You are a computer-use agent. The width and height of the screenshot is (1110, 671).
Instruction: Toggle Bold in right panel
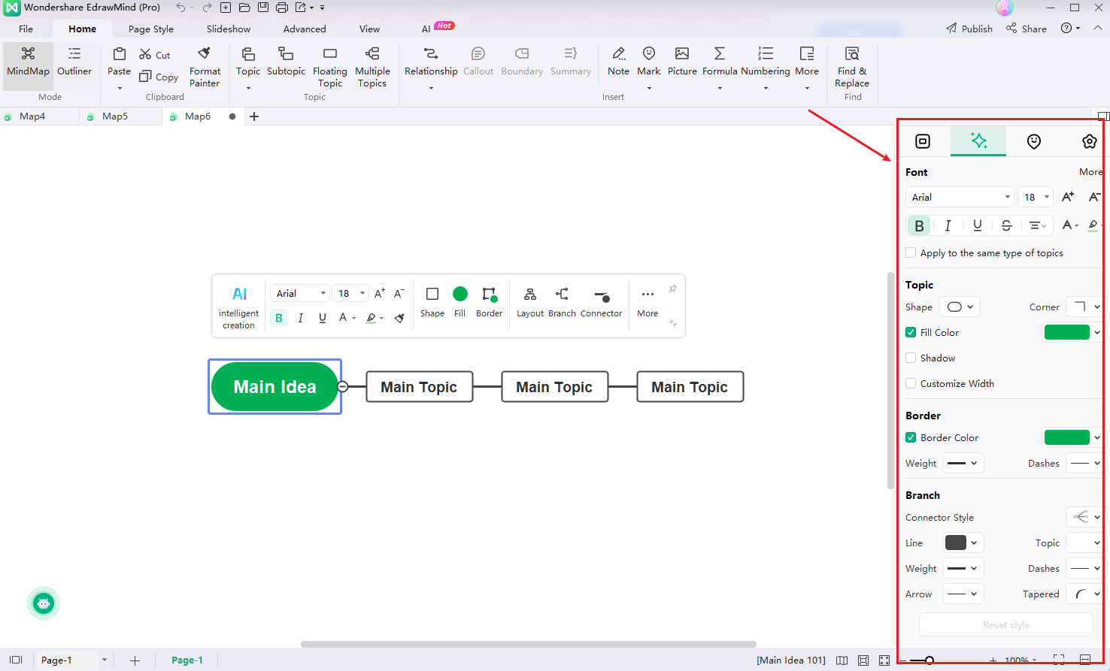coord(919,225)
